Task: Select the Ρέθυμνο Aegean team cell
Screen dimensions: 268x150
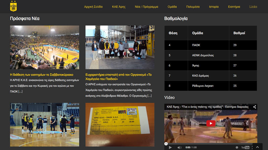Action: 208,86
